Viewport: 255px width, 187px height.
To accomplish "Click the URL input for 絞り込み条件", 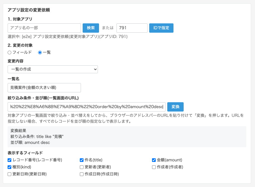I will pyautogui.click(x=87, y=107).
